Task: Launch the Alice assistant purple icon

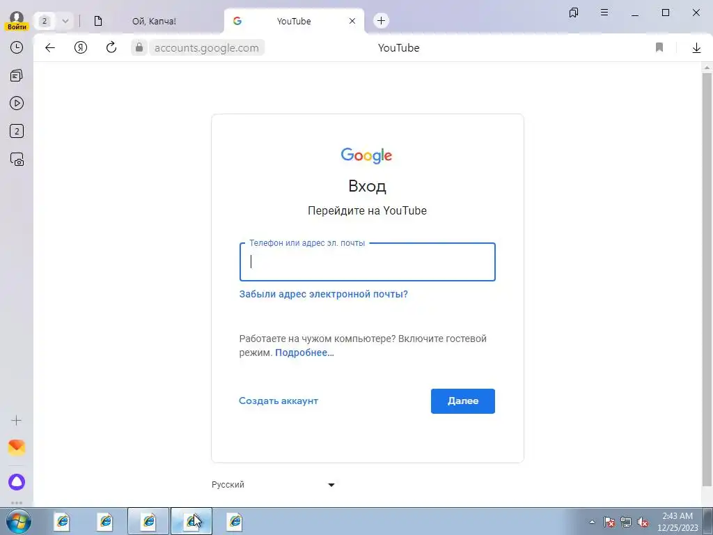Action: (17, 482)
